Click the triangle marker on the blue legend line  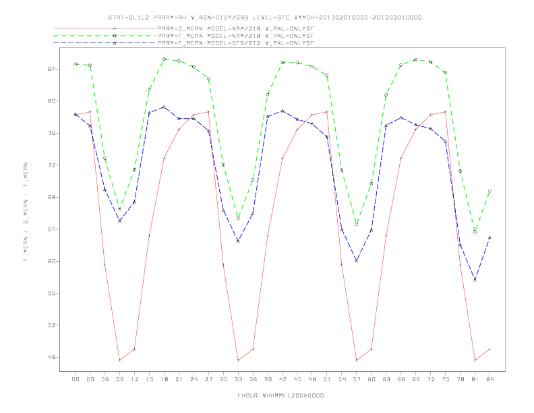click(115, 43)
